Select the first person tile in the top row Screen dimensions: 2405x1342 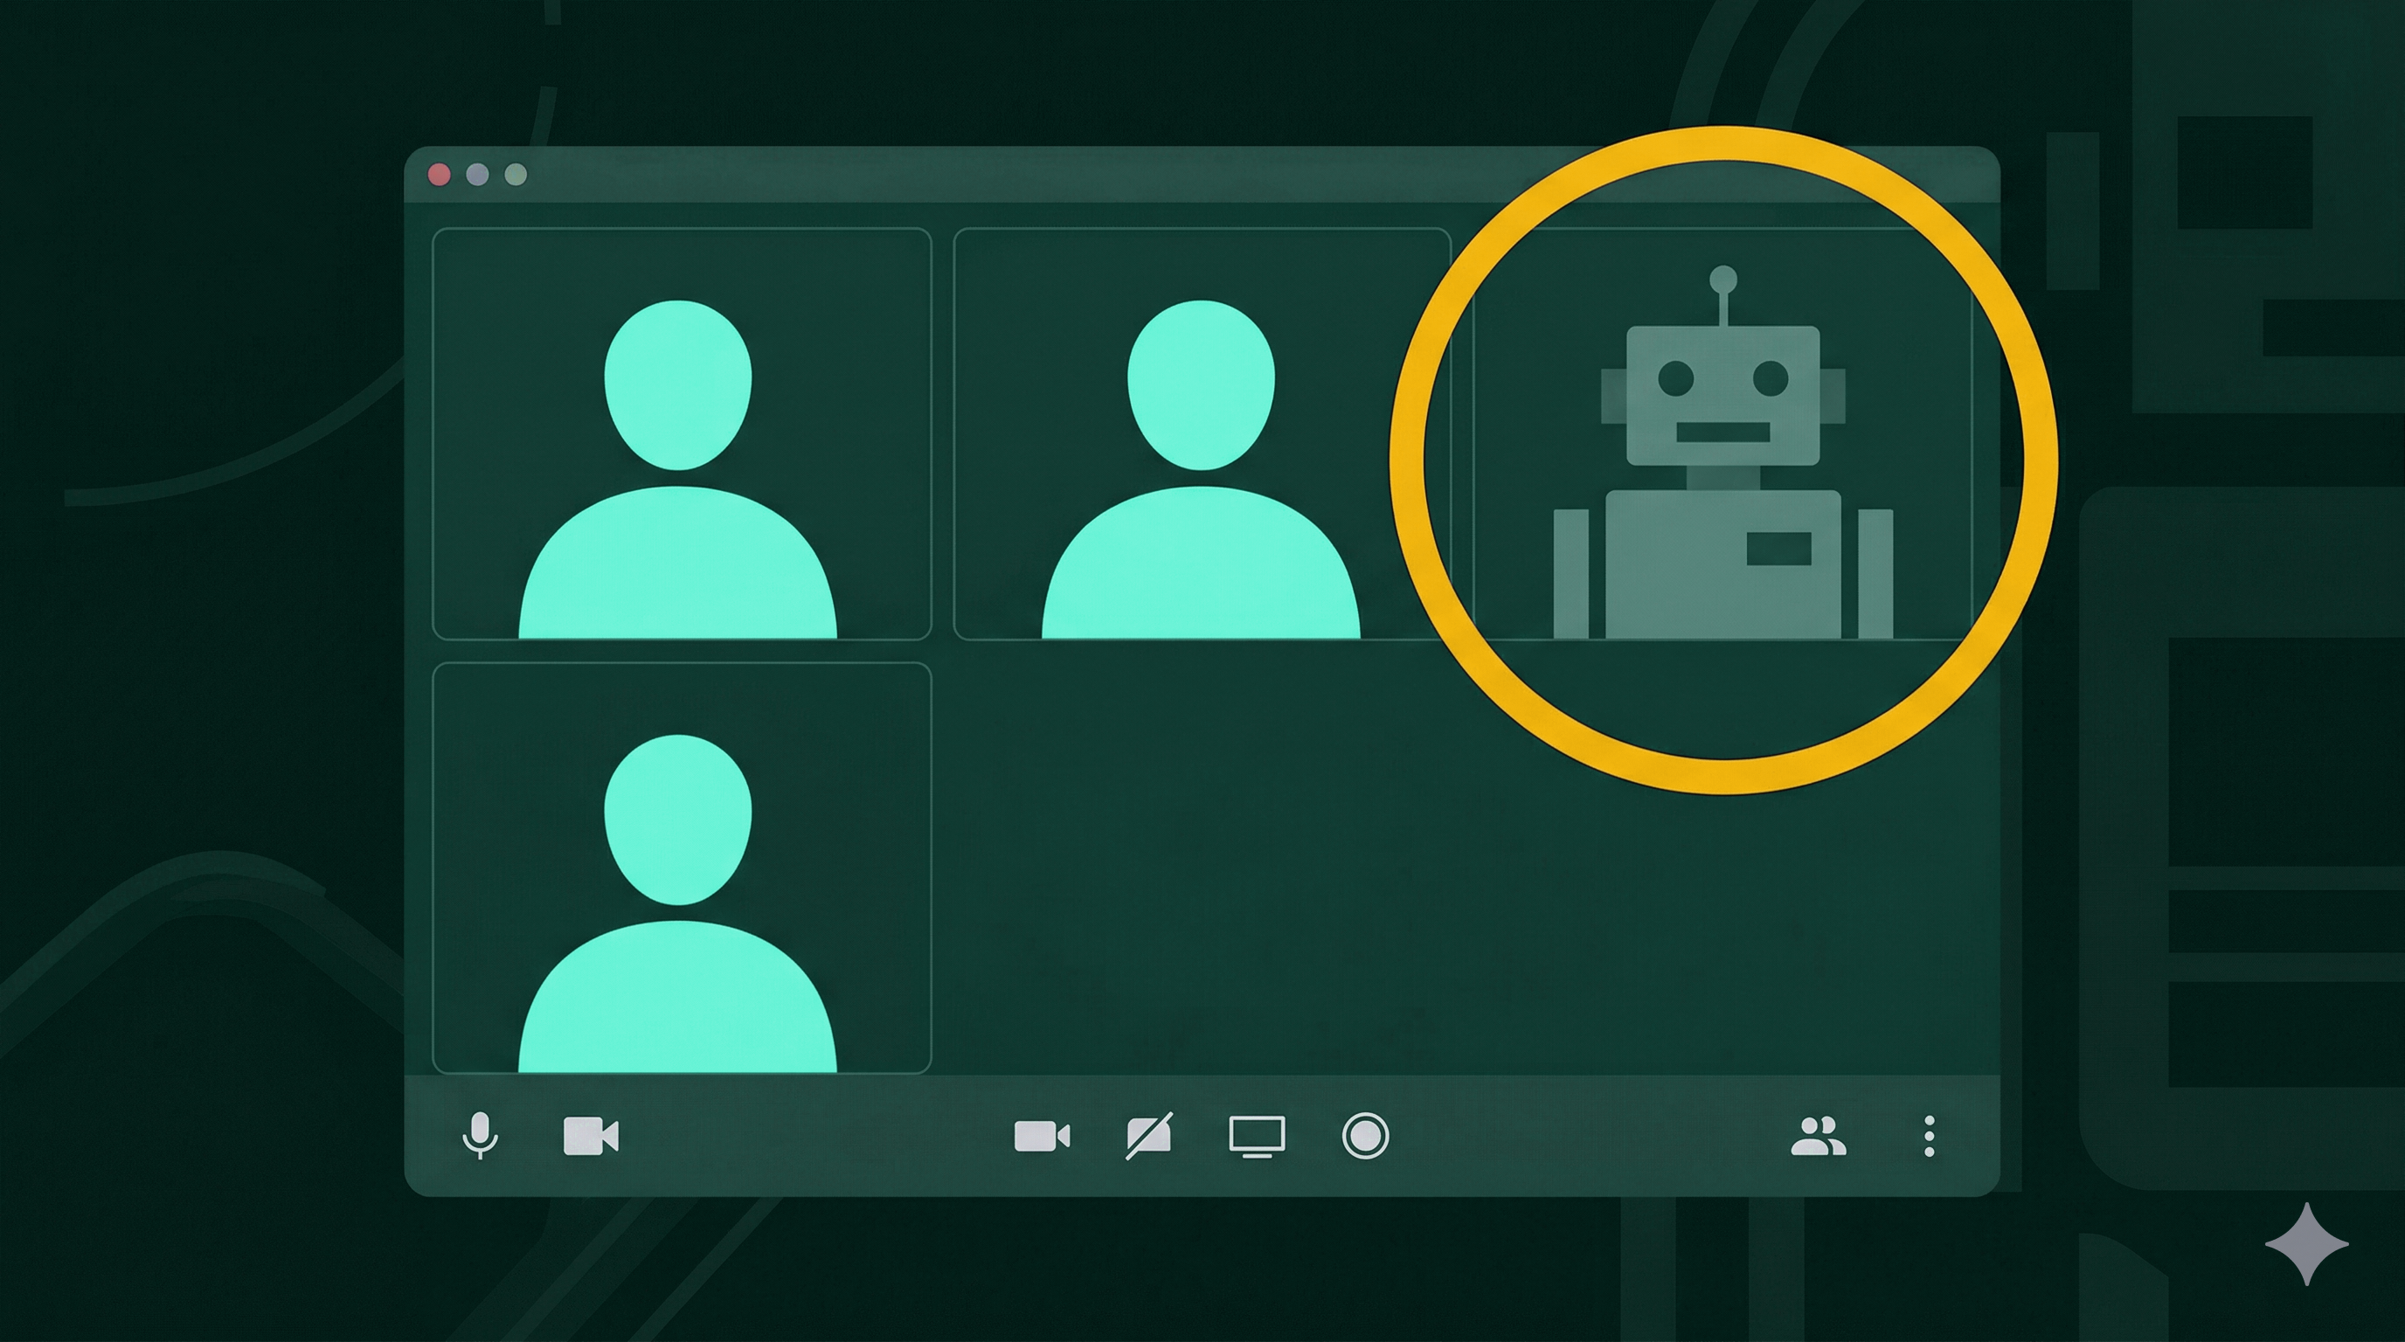pyautogui.click(x=682, y=434)
